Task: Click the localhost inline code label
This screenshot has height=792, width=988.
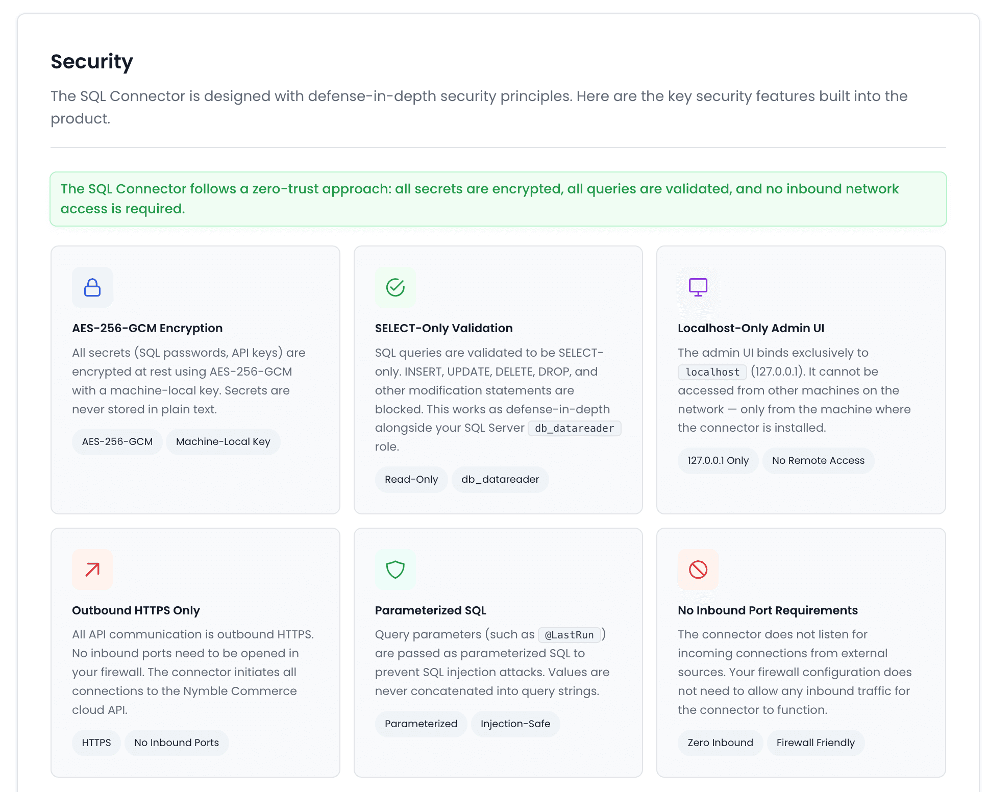Action: point(712,372)
